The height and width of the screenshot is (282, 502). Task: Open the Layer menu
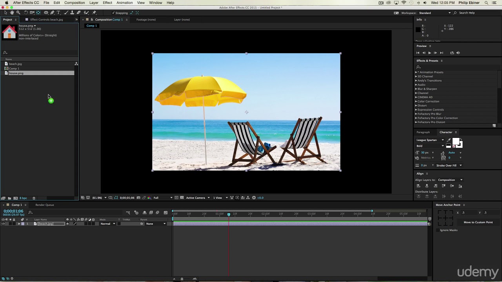(x=94, y=3)
